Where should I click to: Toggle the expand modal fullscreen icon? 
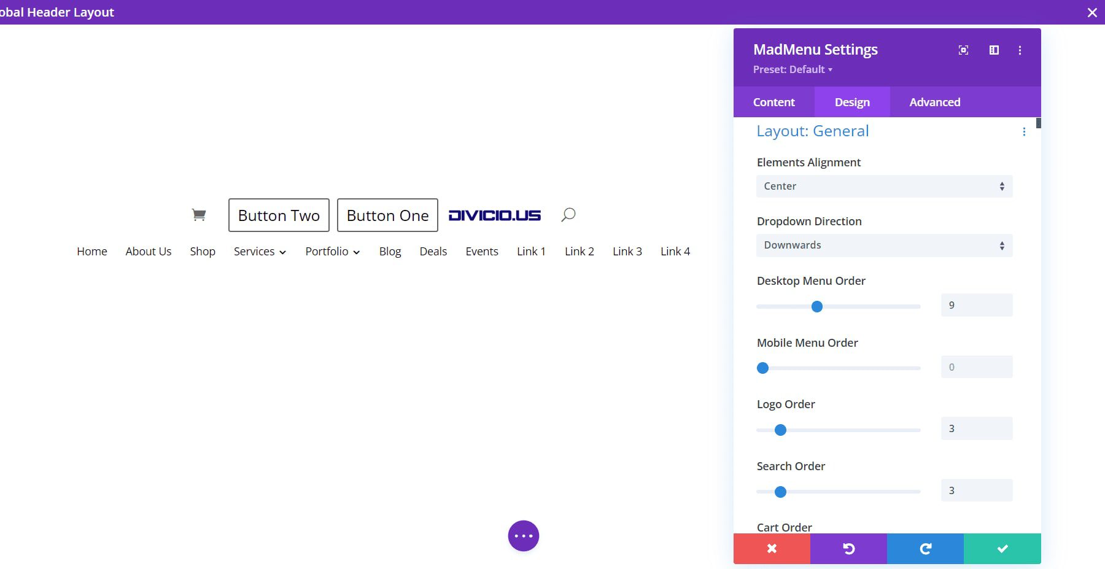click(x=964, y=50)
